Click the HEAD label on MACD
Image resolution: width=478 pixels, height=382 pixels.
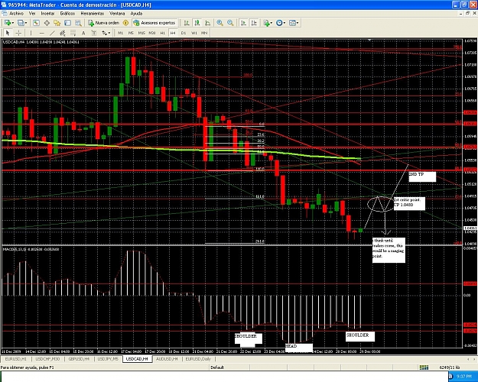pyautogui.click(x=299, y=348)
